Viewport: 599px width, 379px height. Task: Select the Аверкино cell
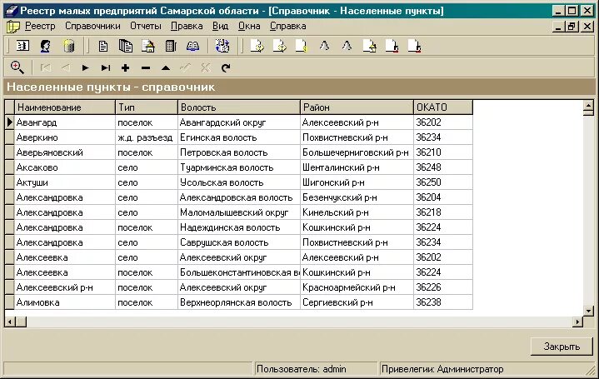point(64,137)
